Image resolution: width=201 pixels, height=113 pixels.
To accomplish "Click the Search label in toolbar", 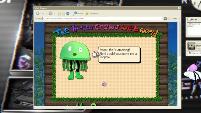I will [80, 13].
